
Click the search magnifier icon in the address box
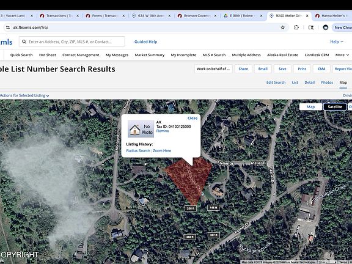24,42
